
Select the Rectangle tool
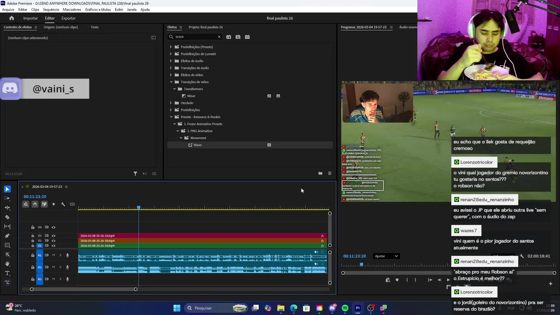(7, 245)
